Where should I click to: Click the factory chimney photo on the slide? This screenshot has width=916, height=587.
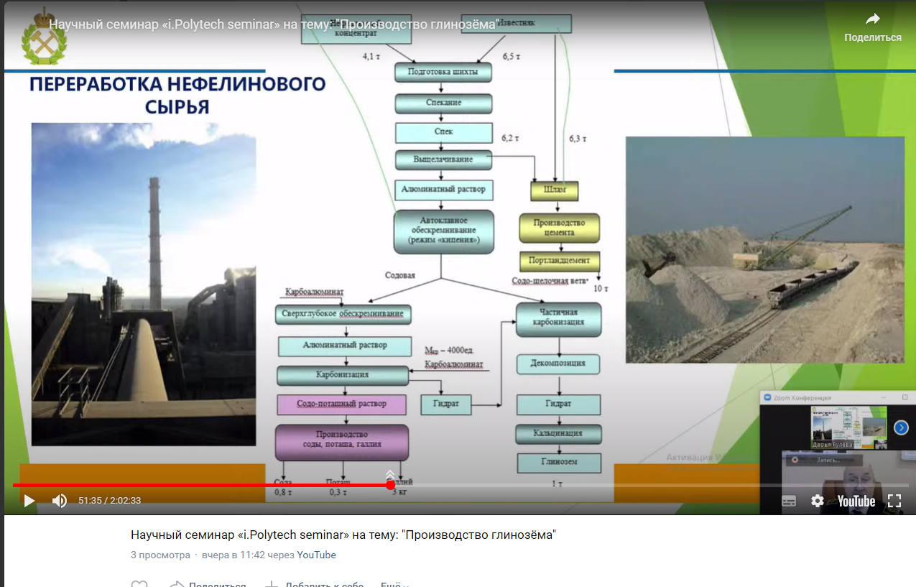pyautogui.click(x=144, y=284)
